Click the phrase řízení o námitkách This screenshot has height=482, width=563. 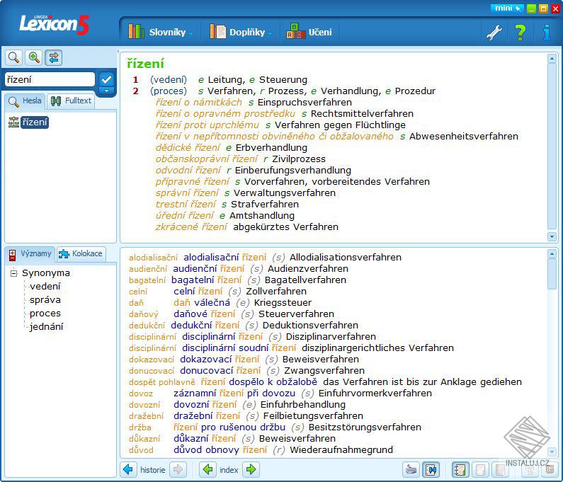coord(198,103)
